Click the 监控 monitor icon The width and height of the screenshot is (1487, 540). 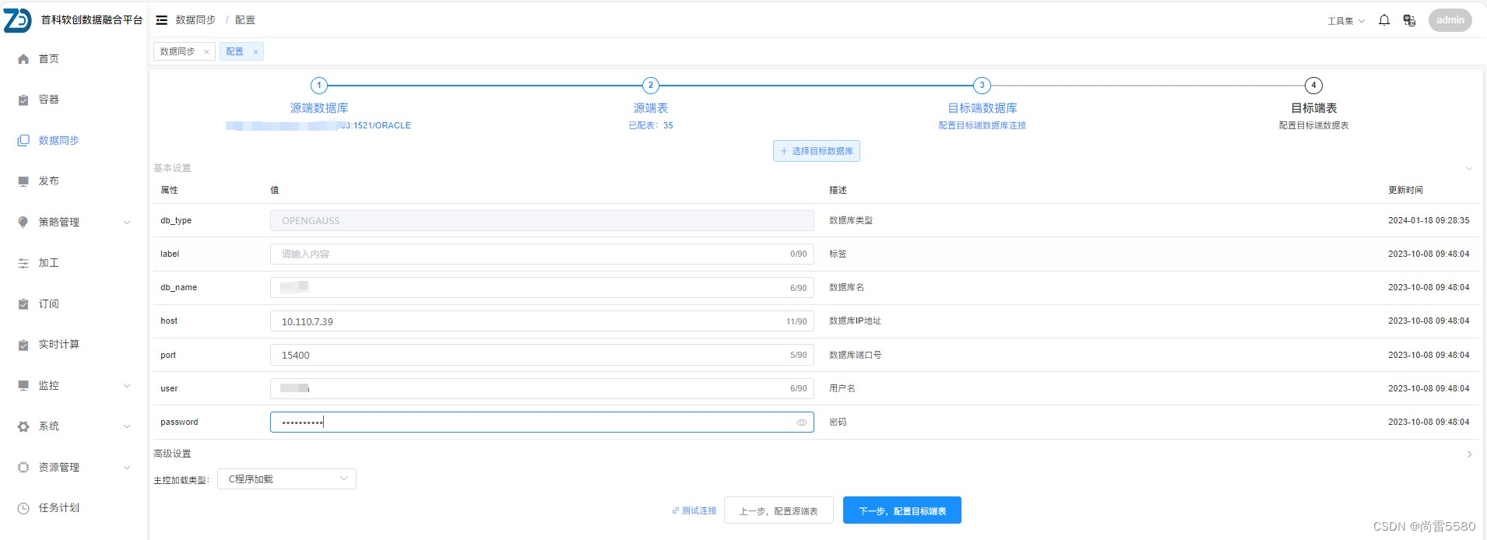coord(23,385)
